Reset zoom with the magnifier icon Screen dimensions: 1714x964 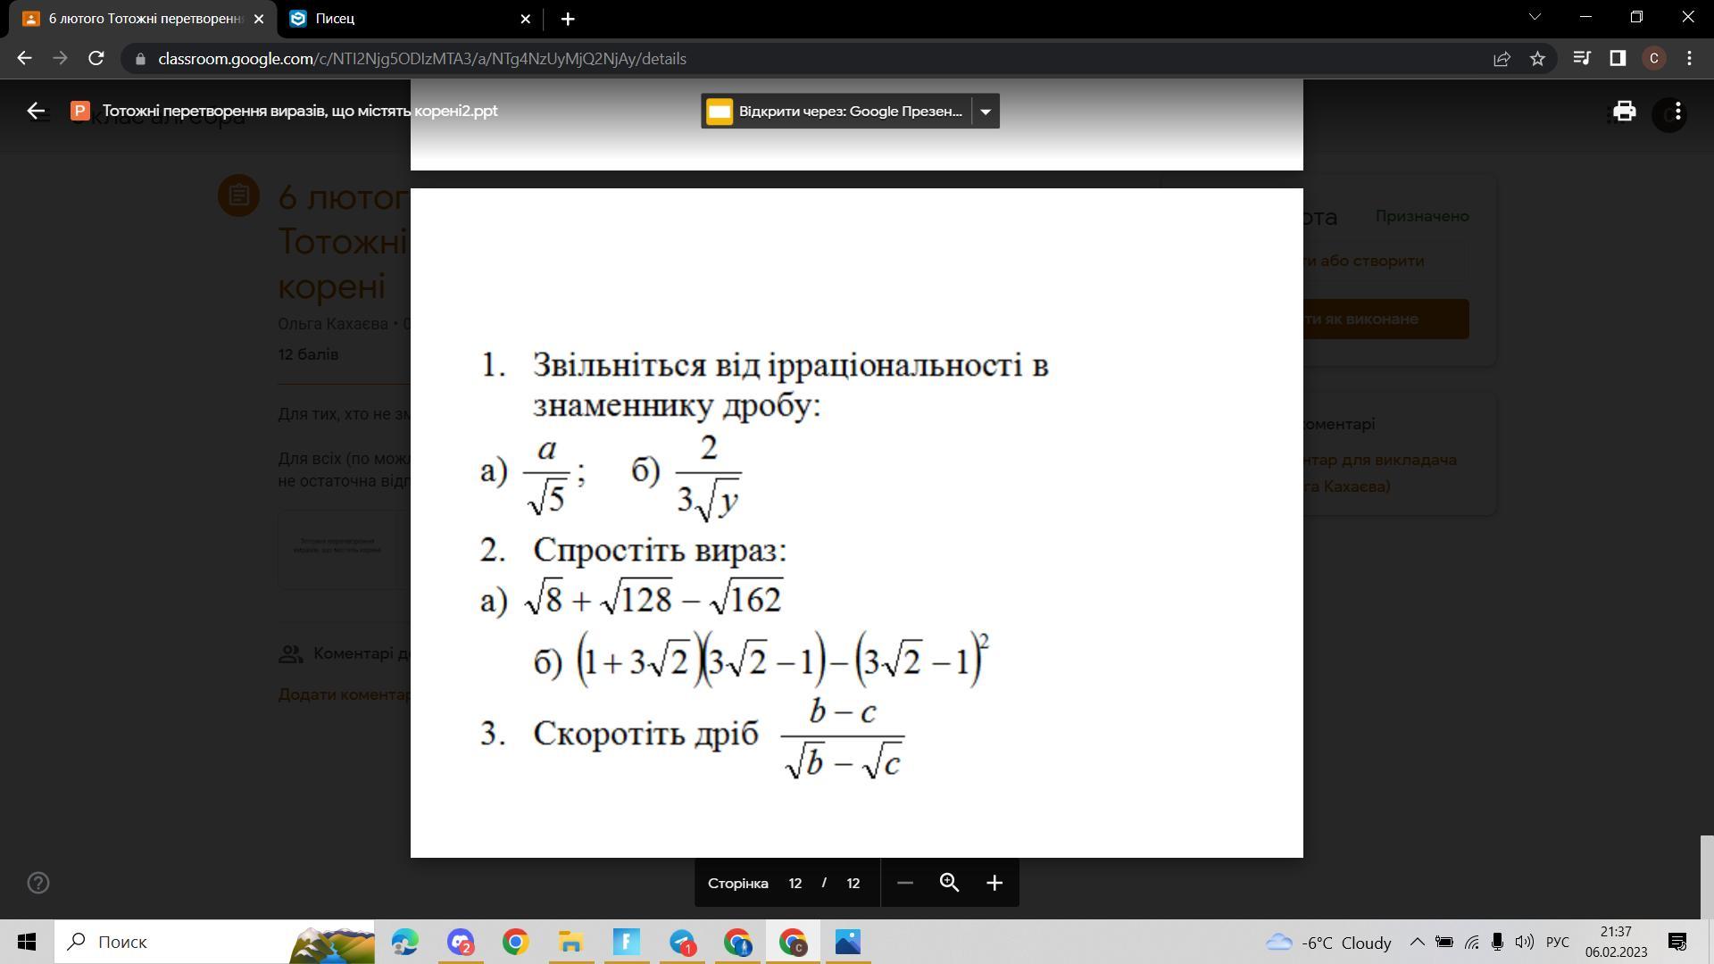(x=949, y=883)
